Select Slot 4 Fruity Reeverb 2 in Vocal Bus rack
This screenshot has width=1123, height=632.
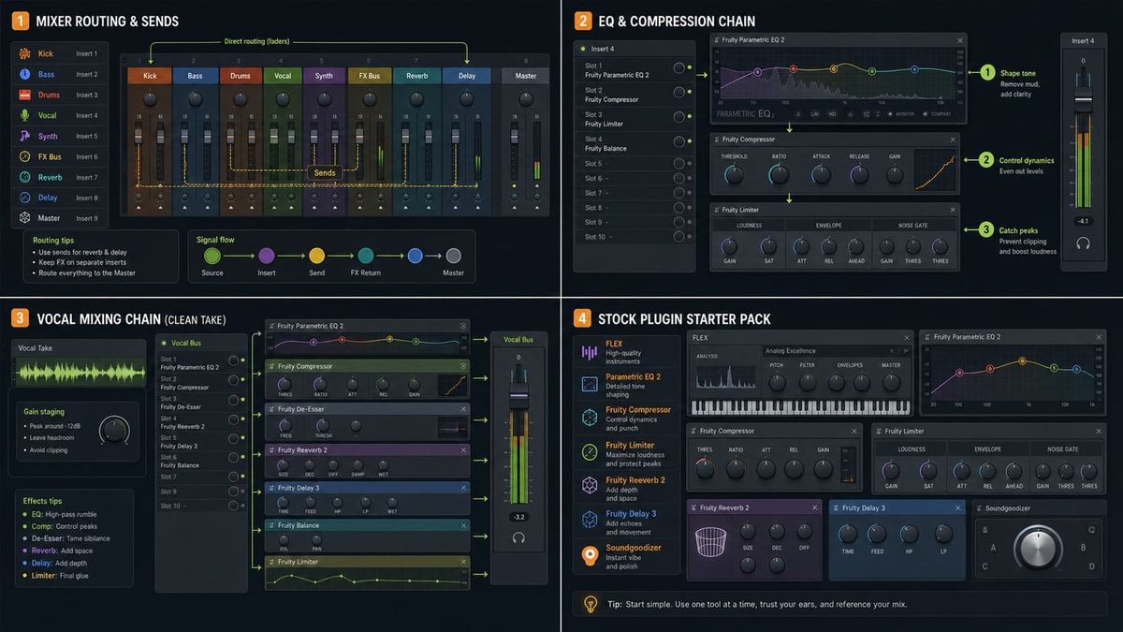tap(200, 421)
